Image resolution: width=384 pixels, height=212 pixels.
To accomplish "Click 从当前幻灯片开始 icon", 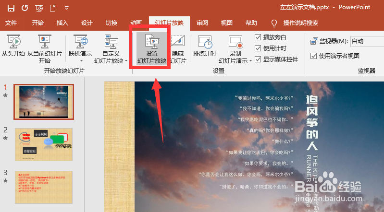I will [x=44, y=42].
